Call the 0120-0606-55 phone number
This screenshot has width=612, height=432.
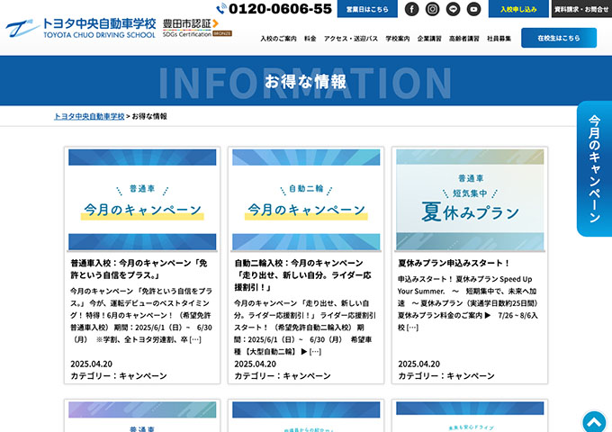274,9
